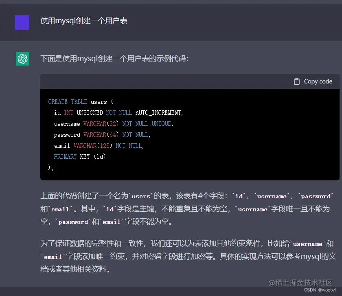This screenshot has height=296, width=342.
Task: Click the purple user avatar square
Action: (22, 22)
